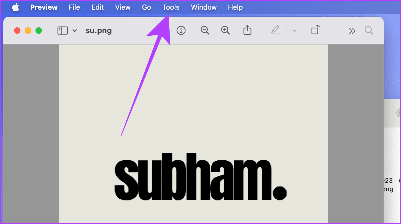Click the yellow minimize traffic light
The height and width of the screenshot is (224, 401).
point(28,30)
